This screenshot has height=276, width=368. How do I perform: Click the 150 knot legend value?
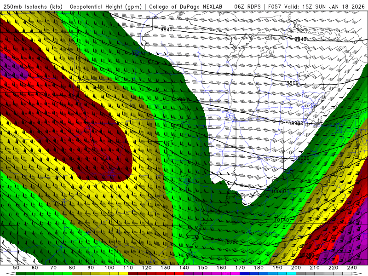pyautogui.click(x=203, y=268)
